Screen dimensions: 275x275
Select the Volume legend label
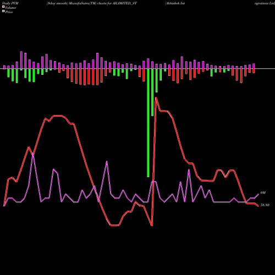pos(10,8)
